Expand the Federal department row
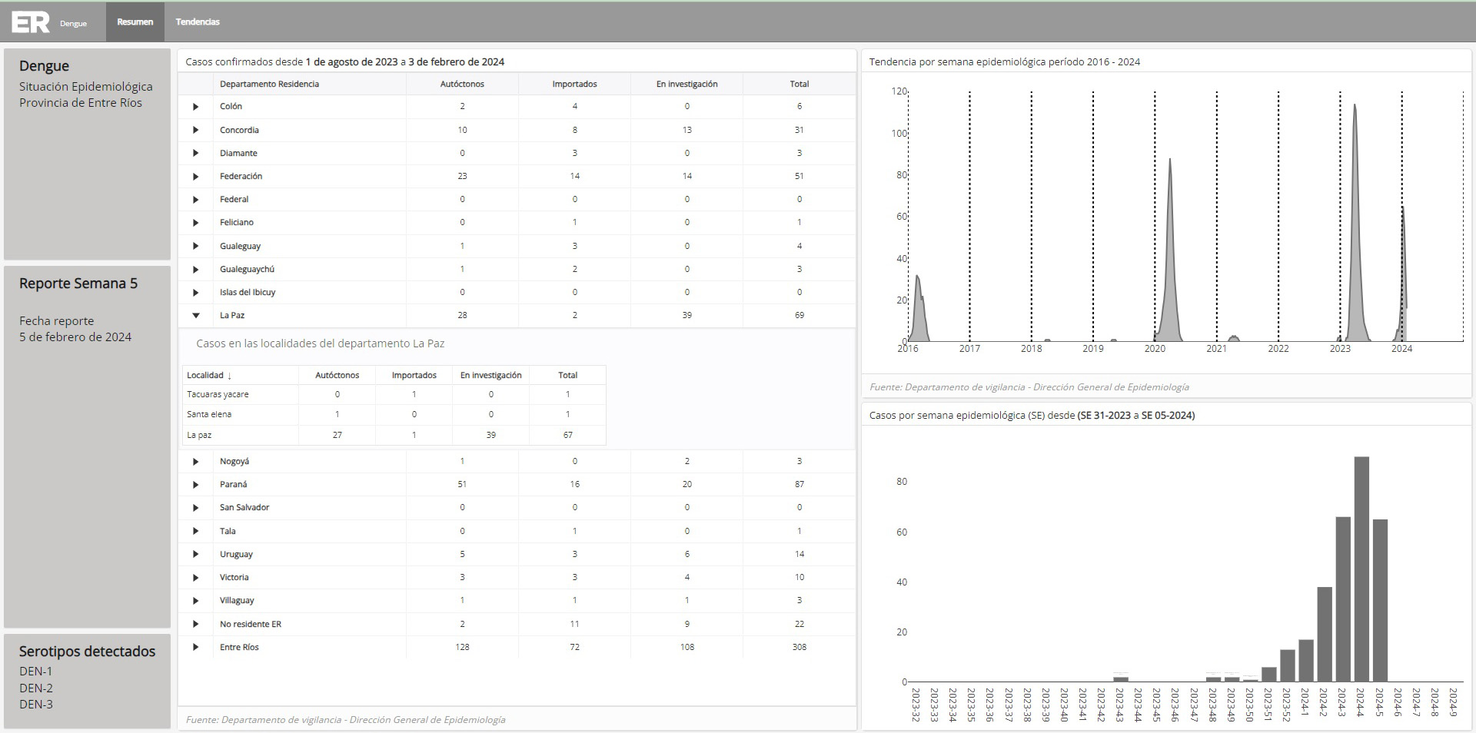 click(x=195, y=200)
